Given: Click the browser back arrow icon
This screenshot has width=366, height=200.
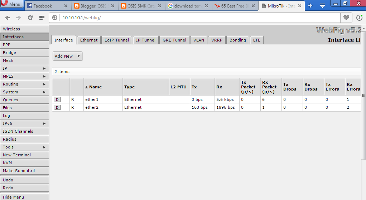Looking at the screenshot, I should [x=8, y=18].
